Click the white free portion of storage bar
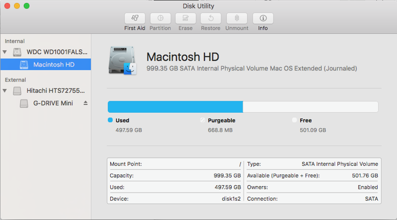397x220 pixels. [x=311, y=107]
